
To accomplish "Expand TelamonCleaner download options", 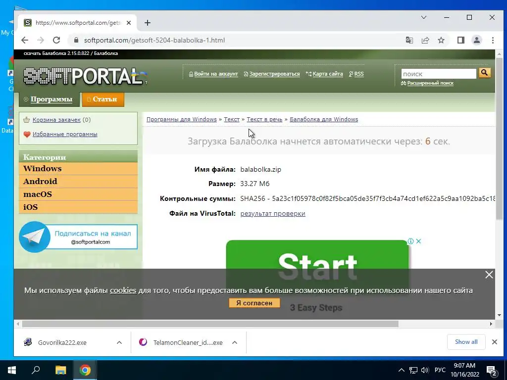I will click(x=235, y=342).
